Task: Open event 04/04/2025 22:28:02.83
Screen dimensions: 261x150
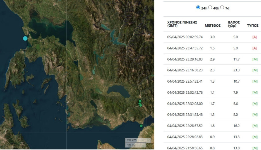Action: tap(185, 137)
